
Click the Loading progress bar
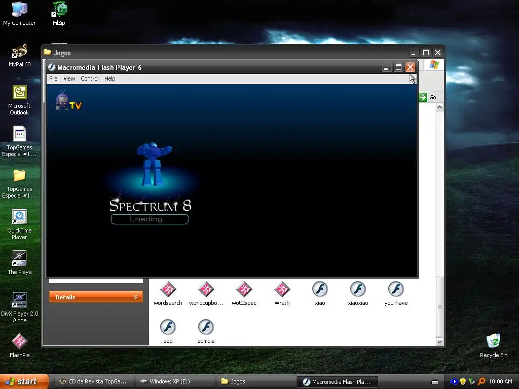pos(150,219)
